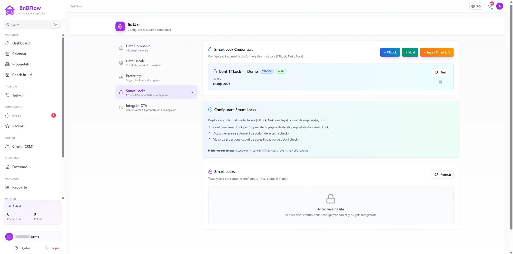The image size is (513, 254).
Task: Add Tuya / Smart Life credentials
Action: (437, 52)
